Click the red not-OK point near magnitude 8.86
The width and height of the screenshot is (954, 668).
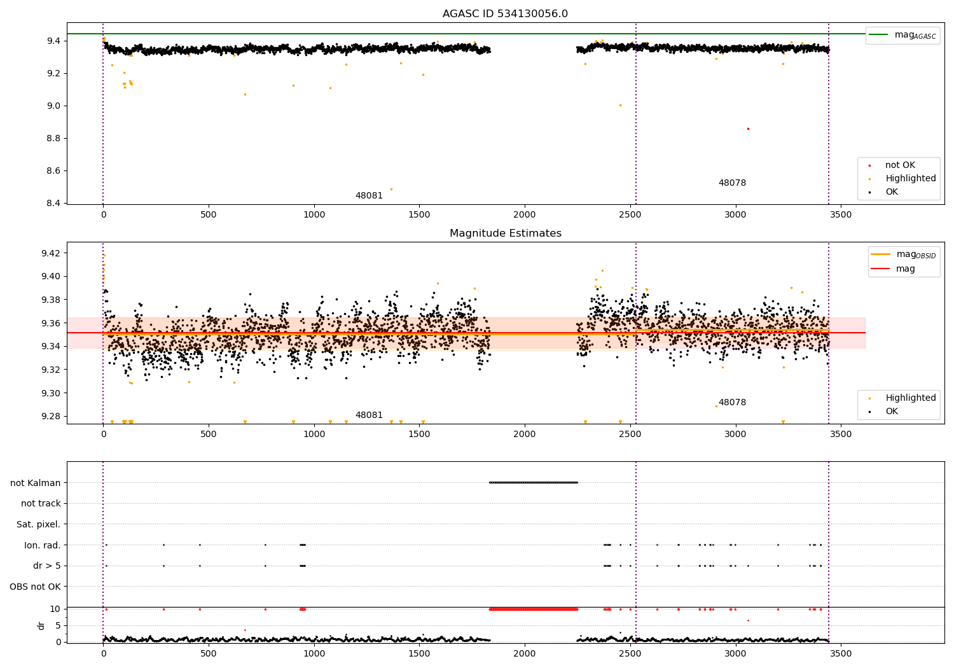(x=748, y=129)
